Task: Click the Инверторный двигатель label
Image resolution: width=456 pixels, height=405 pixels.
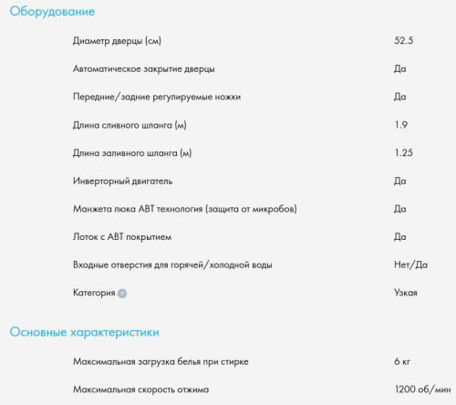Action: [122, 182]
